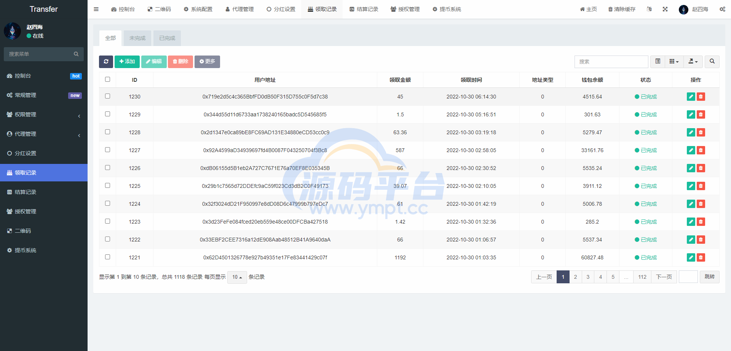731x351 pixels.
Task: Open 授权管理 in the sidebar
Action: pos(44,211)
